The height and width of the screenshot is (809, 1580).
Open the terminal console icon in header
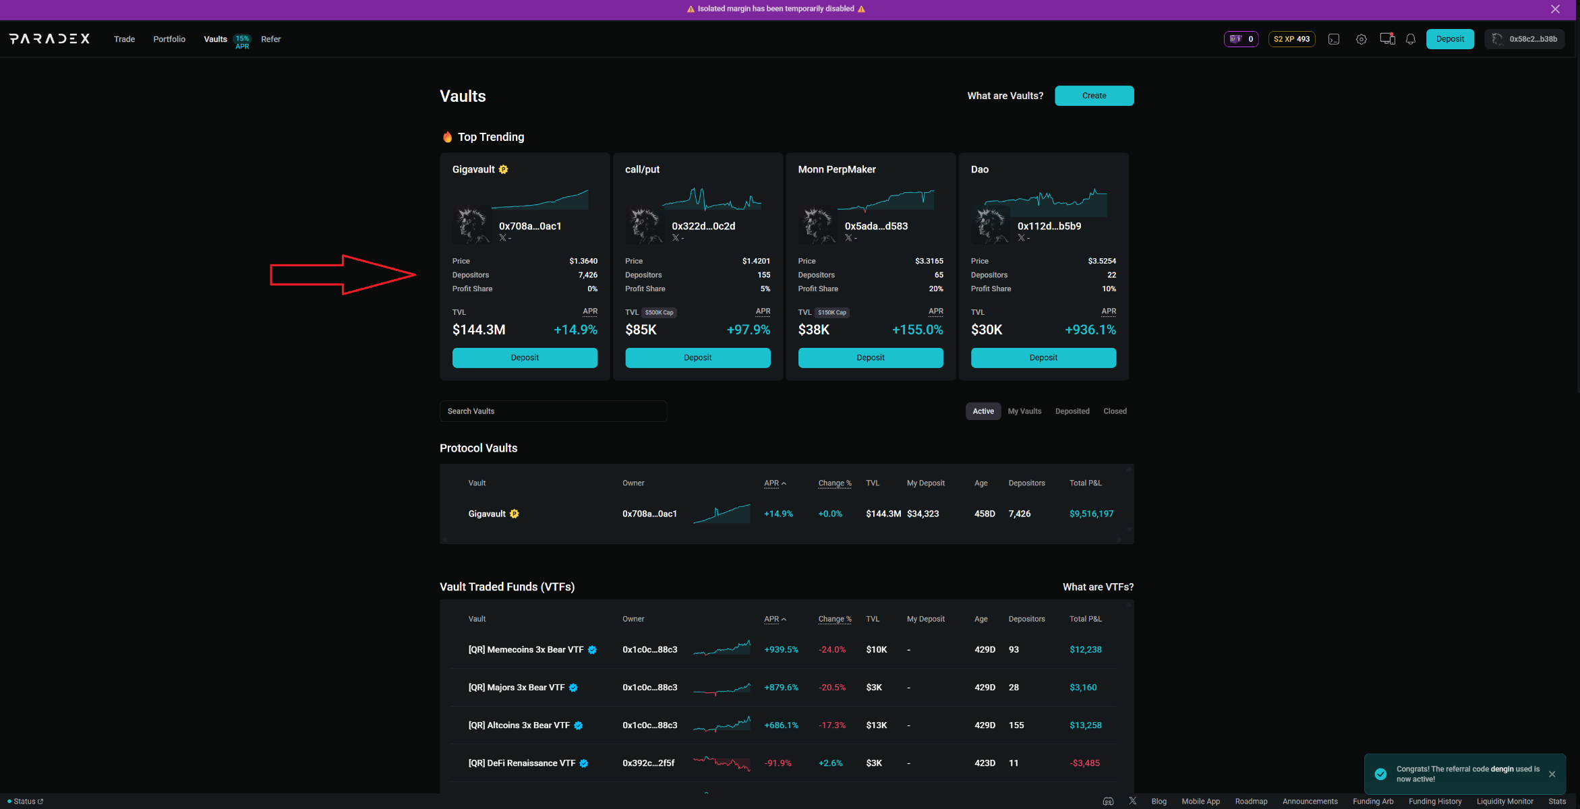tap(1333, 39)
